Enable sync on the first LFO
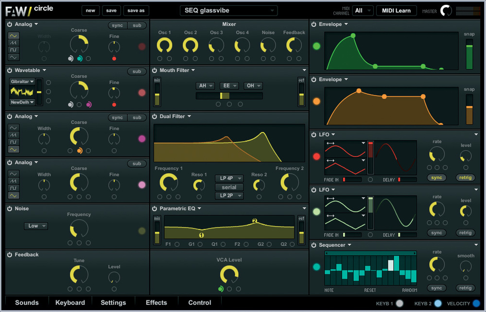 (436, 177)
